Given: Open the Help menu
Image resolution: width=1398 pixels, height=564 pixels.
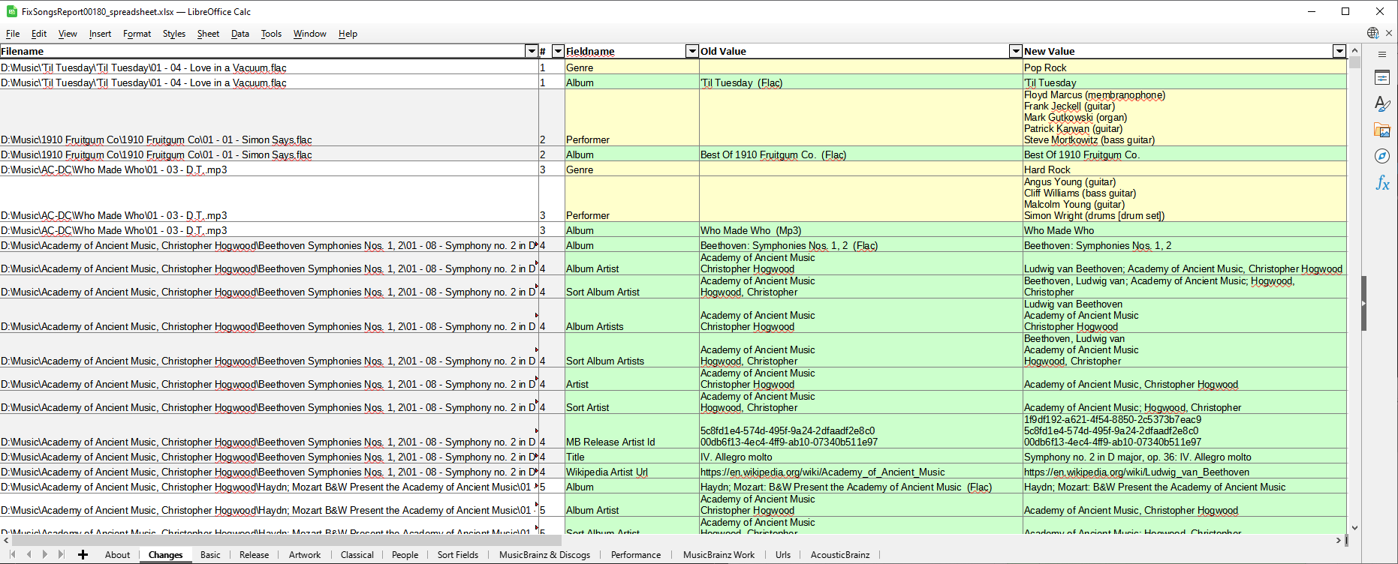Looking at the screenshot, I should point(348,34).
